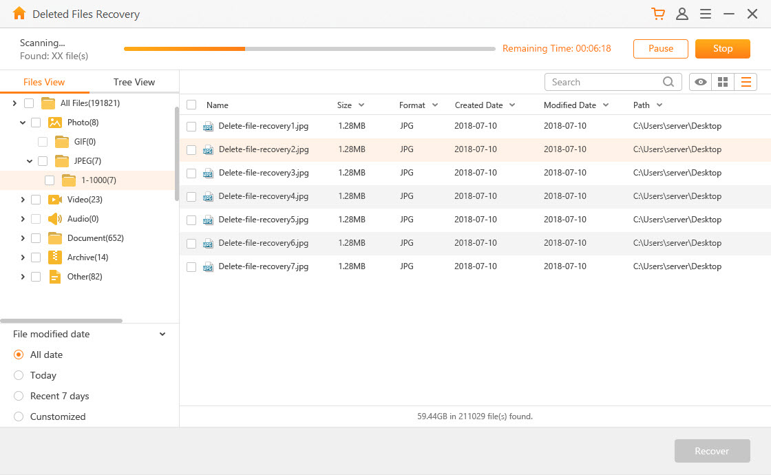
Task: Switch to Files View tab
Action: pyautogui.click(x=44, y=82)
